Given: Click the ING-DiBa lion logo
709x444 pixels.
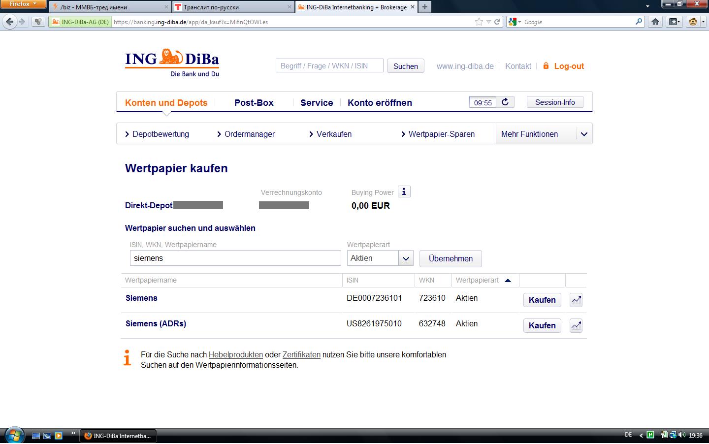Looking at the screenshot, I should (x=172, y=63).
